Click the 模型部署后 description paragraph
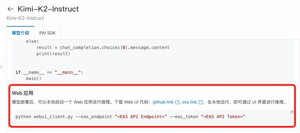The height and width of the screenshot is (133, 300). coord(81,102)
